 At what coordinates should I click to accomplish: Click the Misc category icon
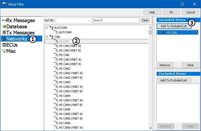[x=4, y=51]
